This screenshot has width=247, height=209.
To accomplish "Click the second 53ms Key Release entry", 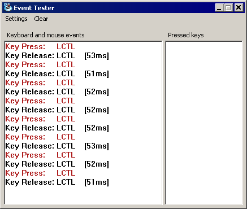I will point(57,146).
